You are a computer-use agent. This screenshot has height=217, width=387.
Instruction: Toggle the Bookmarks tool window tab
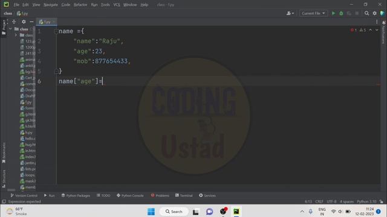tap(4, 153)
